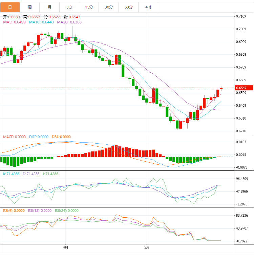Click the 96.4809 KDJ axis value
This screenshot has width=254, height=255.
242,179
